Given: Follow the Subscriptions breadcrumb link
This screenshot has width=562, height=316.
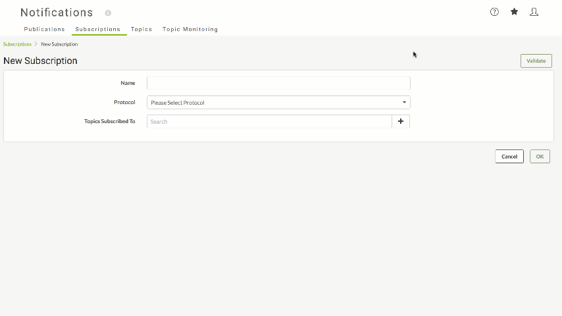Looking at the screenshot, I should (x=17, y=44).
